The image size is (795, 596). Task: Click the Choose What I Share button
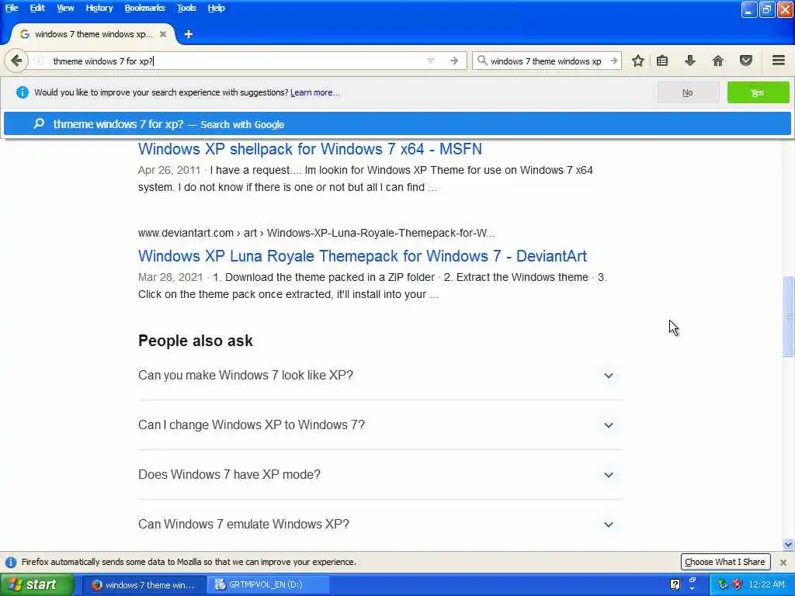(725, 562)
